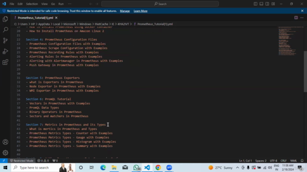The width and height of the screenshot is (307, 172).
Task: Expand hidden menus with ellipsis
Action: pyautogui.click(x=70, y=4)
